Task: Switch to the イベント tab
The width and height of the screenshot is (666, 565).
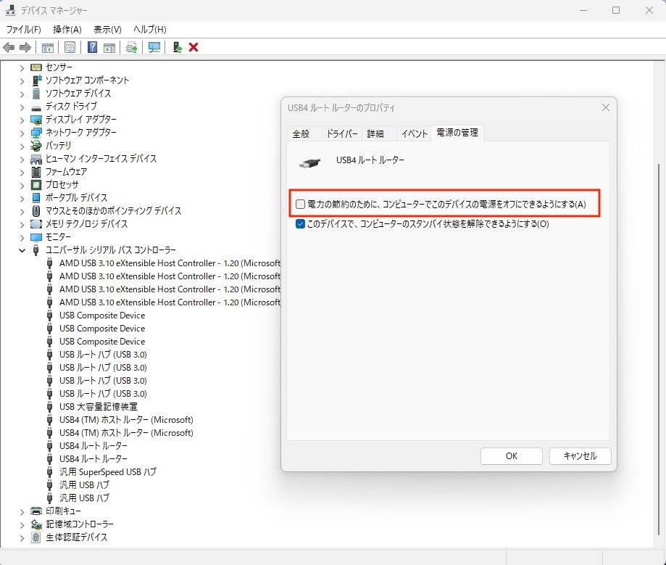Action: tap(415, 133)
